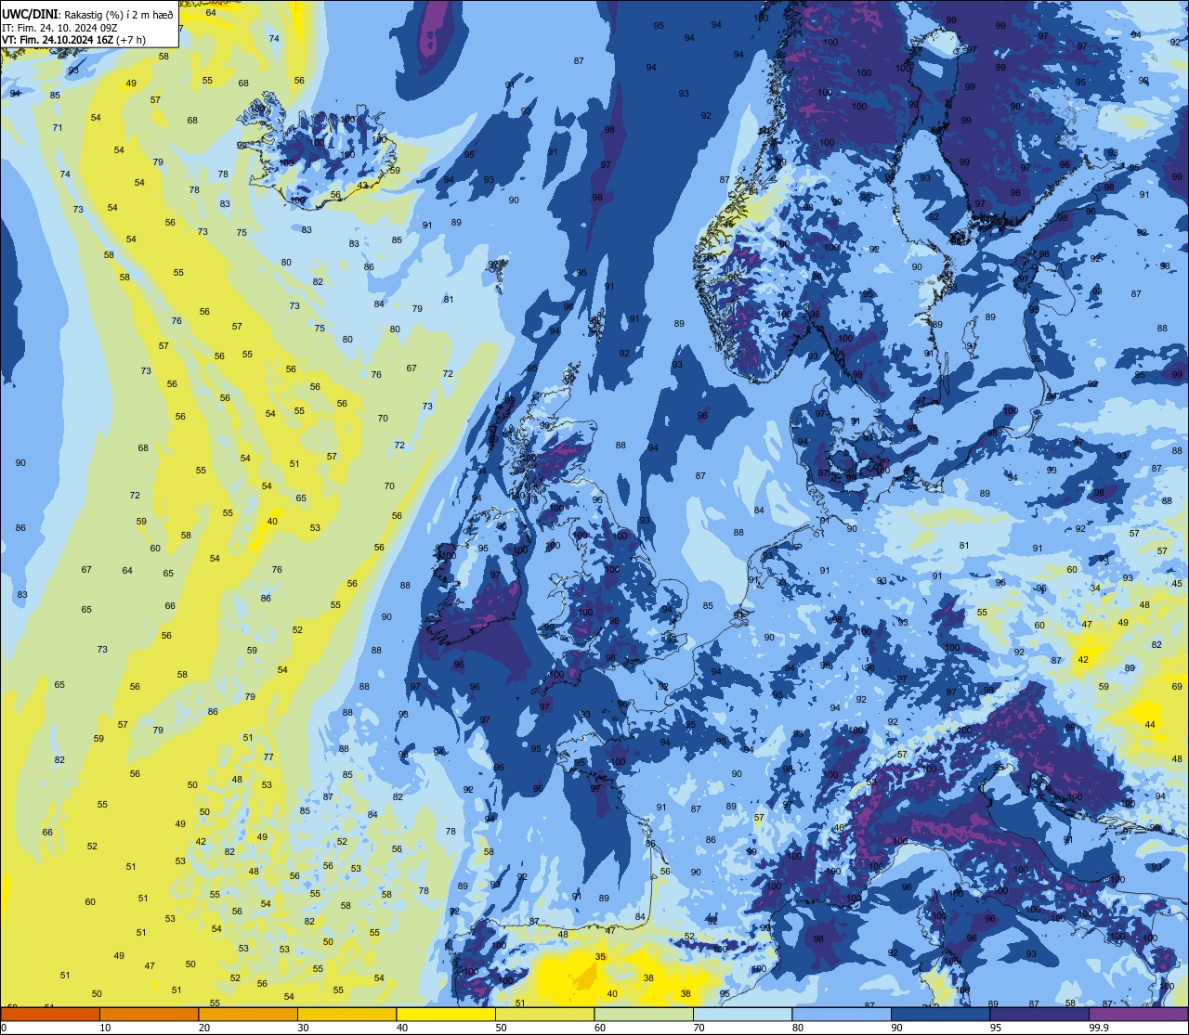Click the legend scale label 99.9
Image resolution: width=1189 pixels, height=1035 pixels.
(x=1100, y=1028)
